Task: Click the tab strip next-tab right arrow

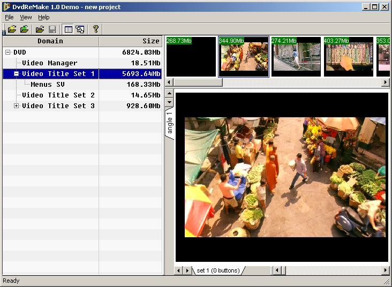Action: point(187,270)
